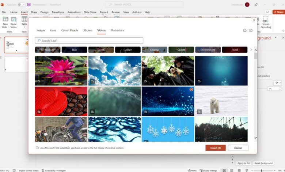Switch to the Icons tab
Viewport: 285px width, 172px height.
click(x=53, y=30)
